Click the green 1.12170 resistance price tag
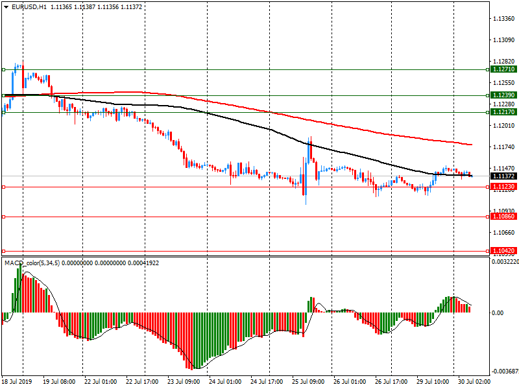The image size is (519, 389). pos(503,112)
